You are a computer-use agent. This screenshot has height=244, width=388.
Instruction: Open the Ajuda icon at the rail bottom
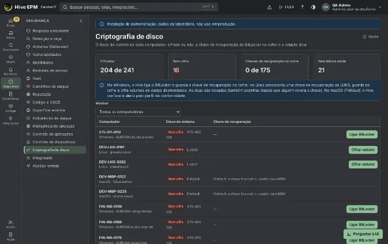[x=10, y=237]
